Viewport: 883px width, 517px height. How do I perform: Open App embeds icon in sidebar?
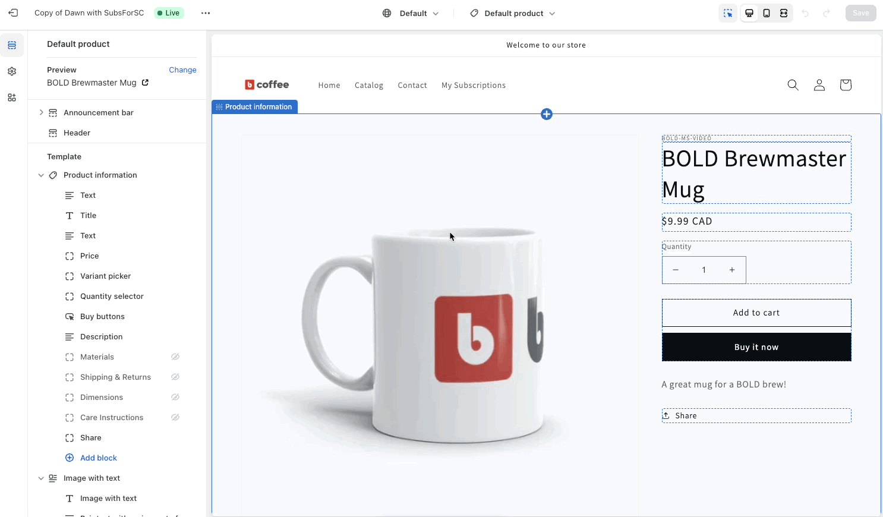click(x=12, y=97)
